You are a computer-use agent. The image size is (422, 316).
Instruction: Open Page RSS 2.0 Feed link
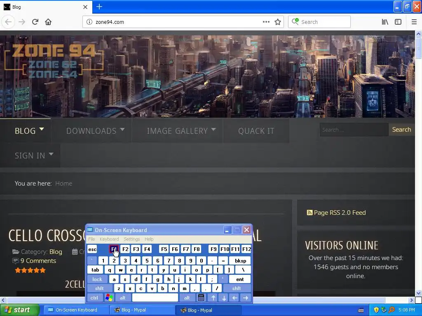point(340,213)
